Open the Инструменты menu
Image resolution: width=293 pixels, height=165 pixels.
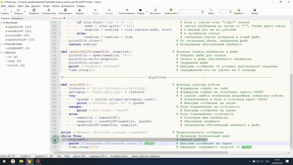(68, 6)
